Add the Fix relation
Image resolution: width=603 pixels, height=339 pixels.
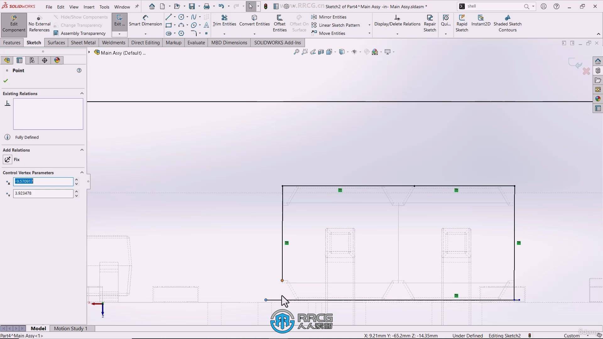tap(8, 159)
